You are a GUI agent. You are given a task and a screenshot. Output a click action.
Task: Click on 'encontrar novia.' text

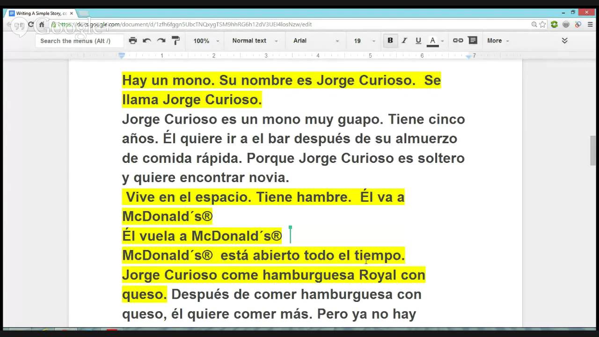(x=234, y=178)
